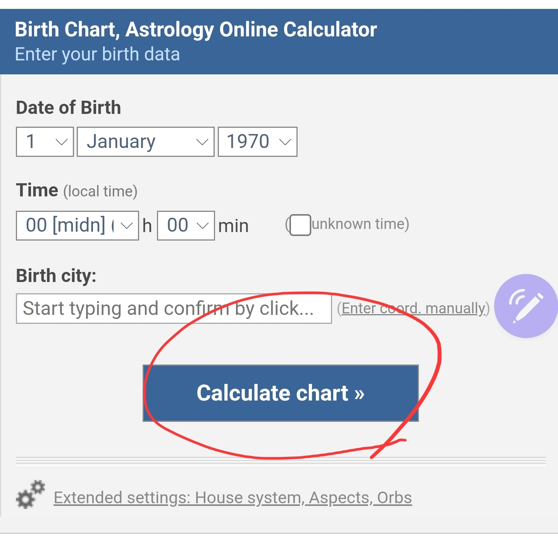Open Extended settings: House system, Aspects, Orbs
The height and width of the screenshot is (540, 558).
point(232,498)
